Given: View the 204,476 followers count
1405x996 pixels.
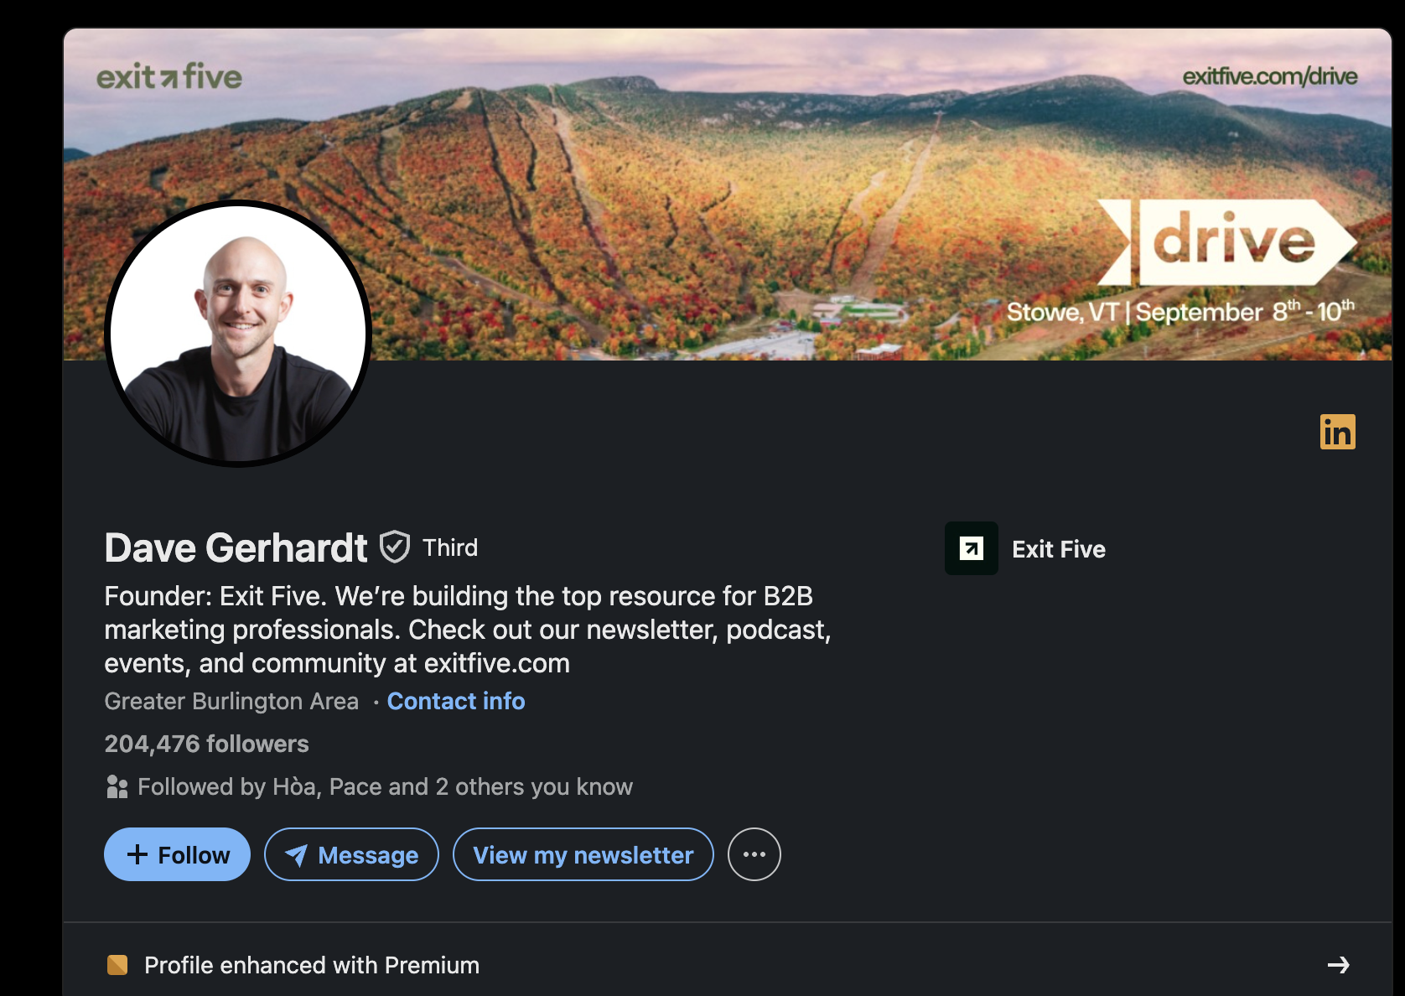Looking at the screenshot, I should point(206,744).
